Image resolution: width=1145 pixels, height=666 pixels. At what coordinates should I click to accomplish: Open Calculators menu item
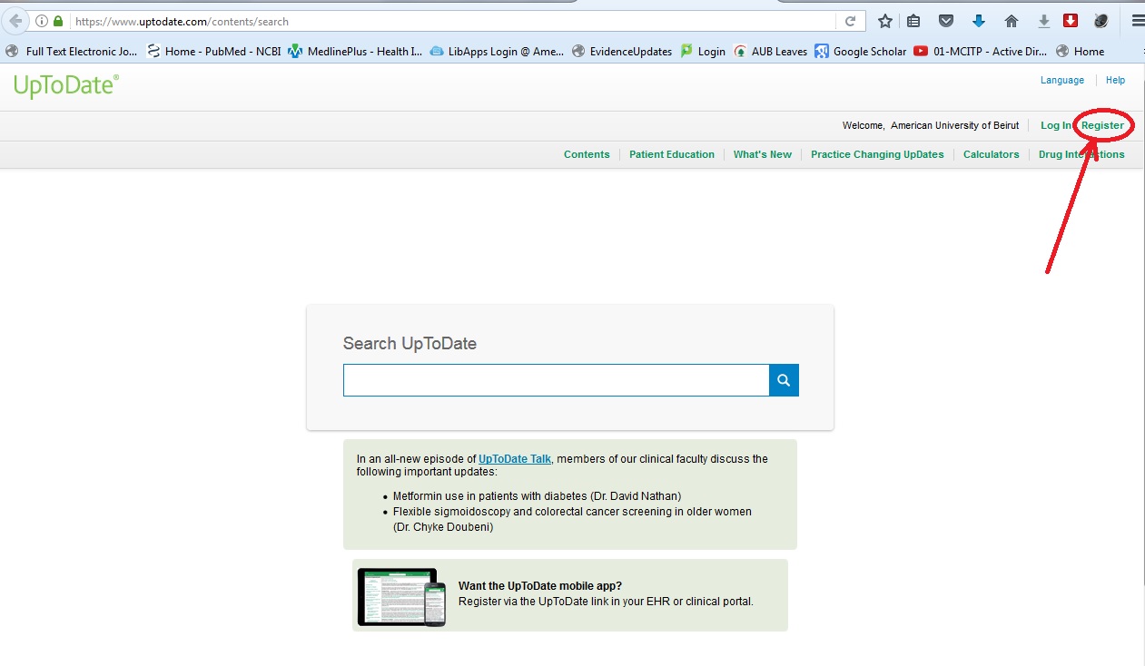[991, 154]
